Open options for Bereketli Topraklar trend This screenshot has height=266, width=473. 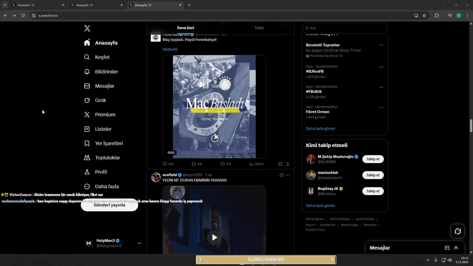click(x=381, y=45)
